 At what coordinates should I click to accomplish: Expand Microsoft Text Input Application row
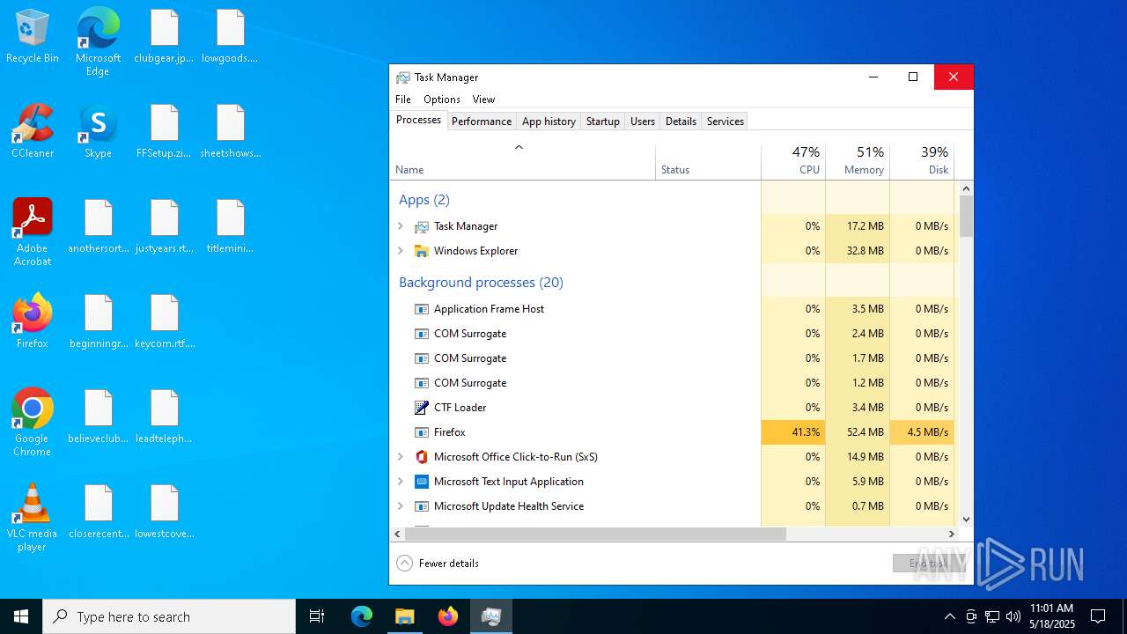[400, 482]
